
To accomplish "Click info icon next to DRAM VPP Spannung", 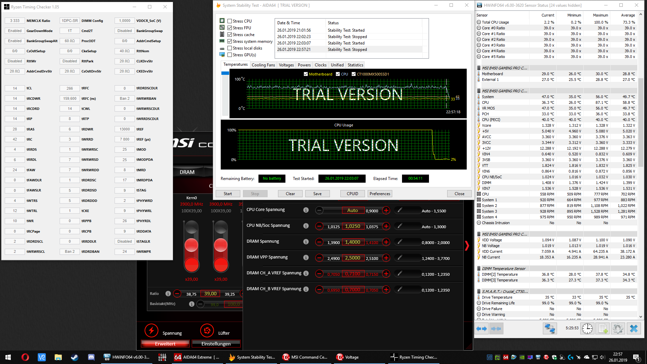I will coord(306,257).
